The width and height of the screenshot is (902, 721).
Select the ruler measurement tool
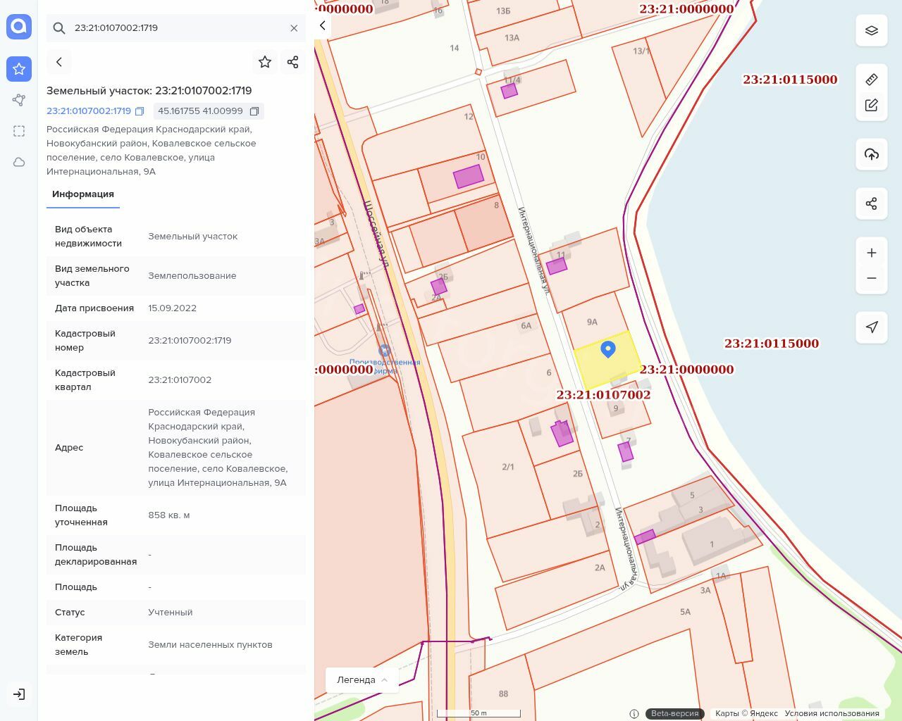(x=872, y=80)
